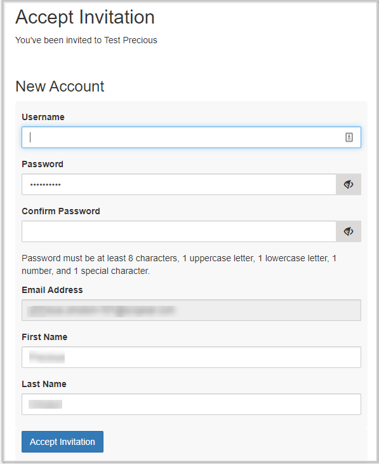The height and width of the screenshot is (464, 379).
Task: Click inside the Password input field
Action: [x=179, y=184]
